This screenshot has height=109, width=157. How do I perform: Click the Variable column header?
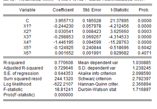[27, 10]
